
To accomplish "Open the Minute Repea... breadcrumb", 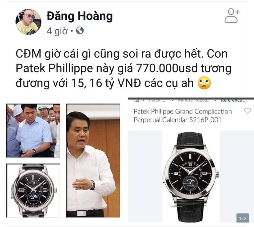I will click(194, 100).
